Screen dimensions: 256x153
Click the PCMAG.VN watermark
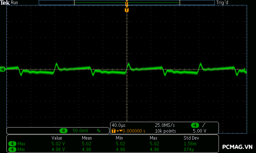pos(237,147)
